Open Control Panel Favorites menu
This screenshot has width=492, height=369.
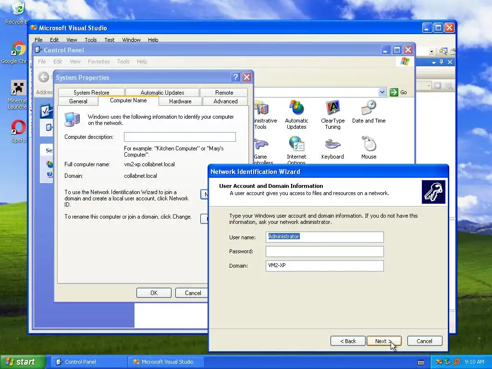(x=99, y=61)
